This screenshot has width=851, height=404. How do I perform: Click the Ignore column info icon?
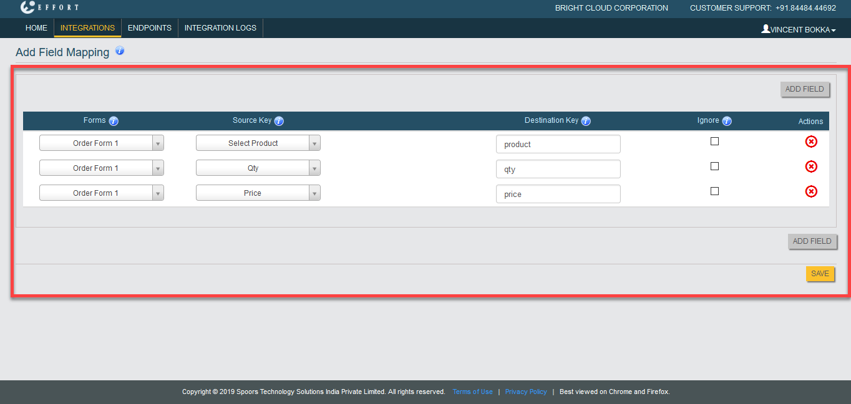click(727, 121)
